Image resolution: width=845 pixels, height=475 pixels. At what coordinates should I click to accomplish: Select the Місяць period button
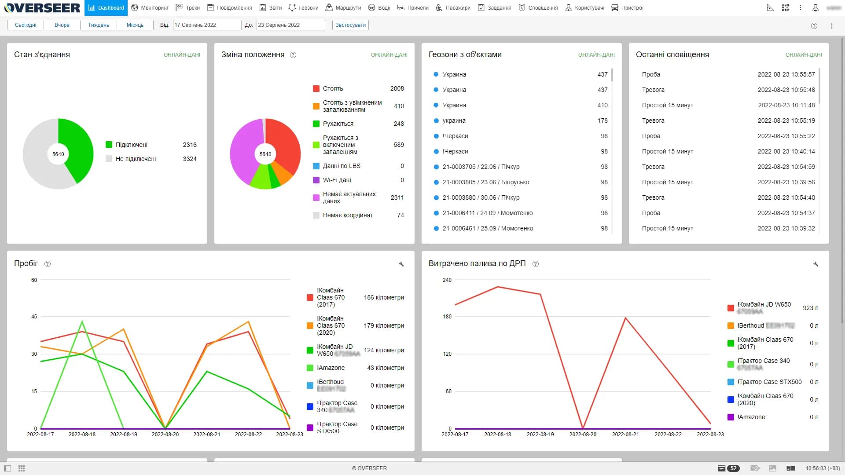135,25
